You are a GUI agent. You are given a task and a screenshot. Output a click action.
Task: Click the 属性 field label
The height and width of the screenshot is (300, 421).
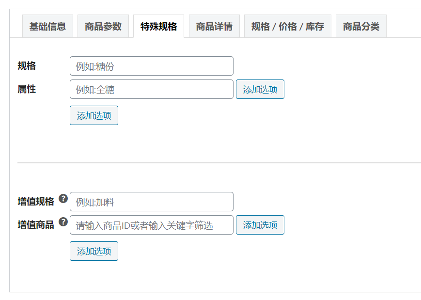27,89
